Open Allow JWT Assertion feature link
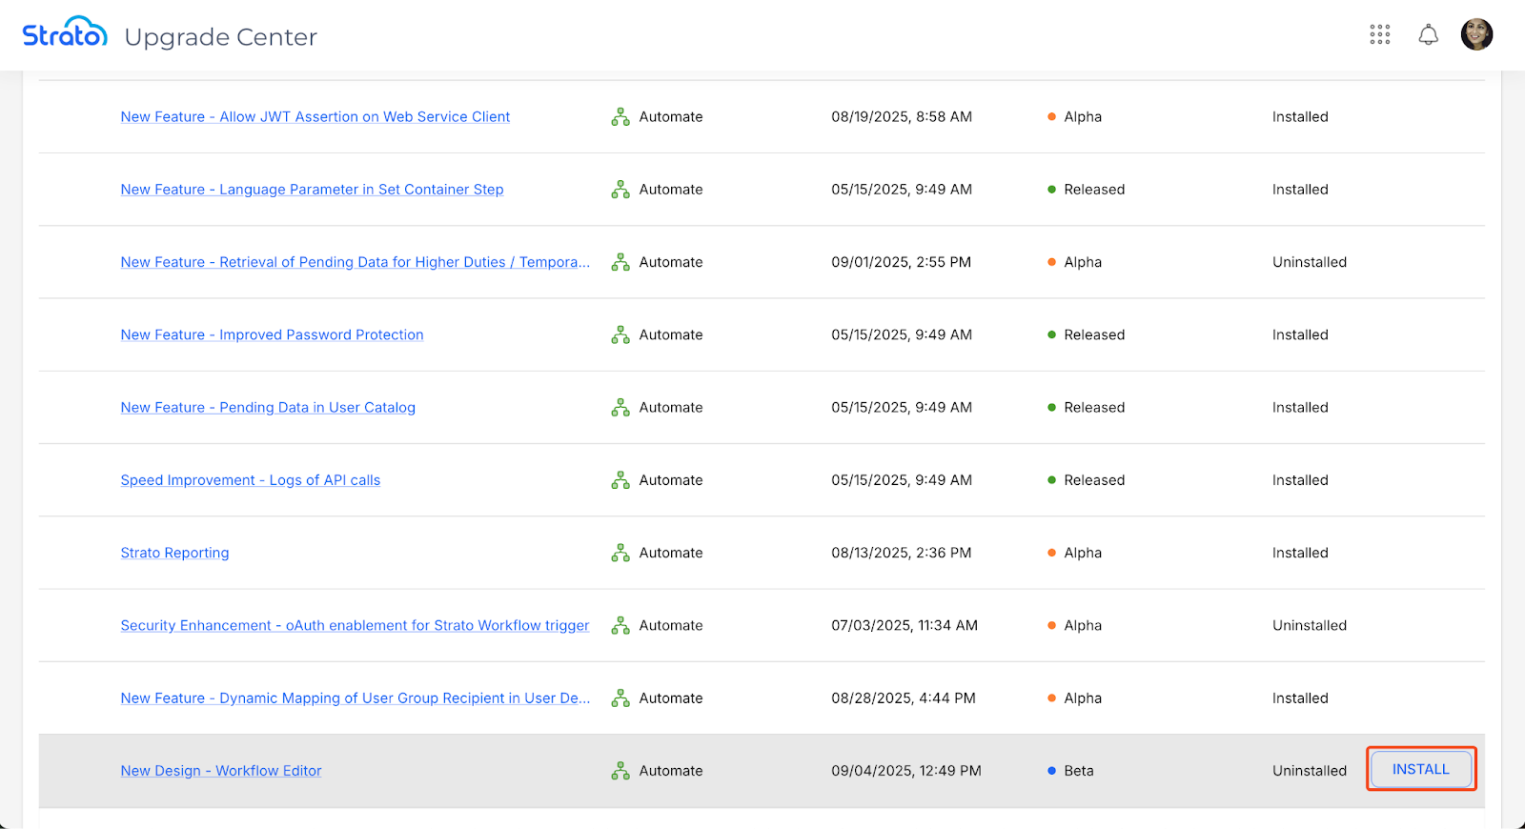The image size is (1525, 829). [x=315, y=117]
